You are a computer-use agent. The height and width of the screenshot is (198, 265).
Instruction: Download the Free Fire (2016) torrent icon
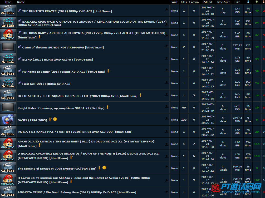167,131
